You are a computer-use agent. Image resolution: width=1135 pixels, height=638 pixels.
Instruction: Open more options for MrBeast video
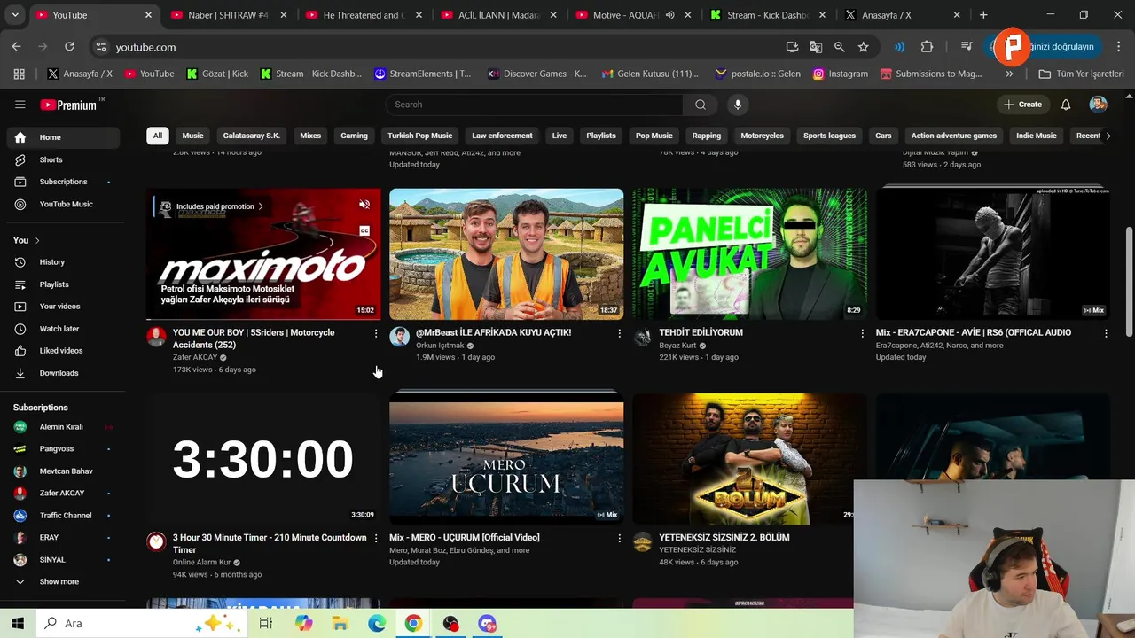pos(619,333)
